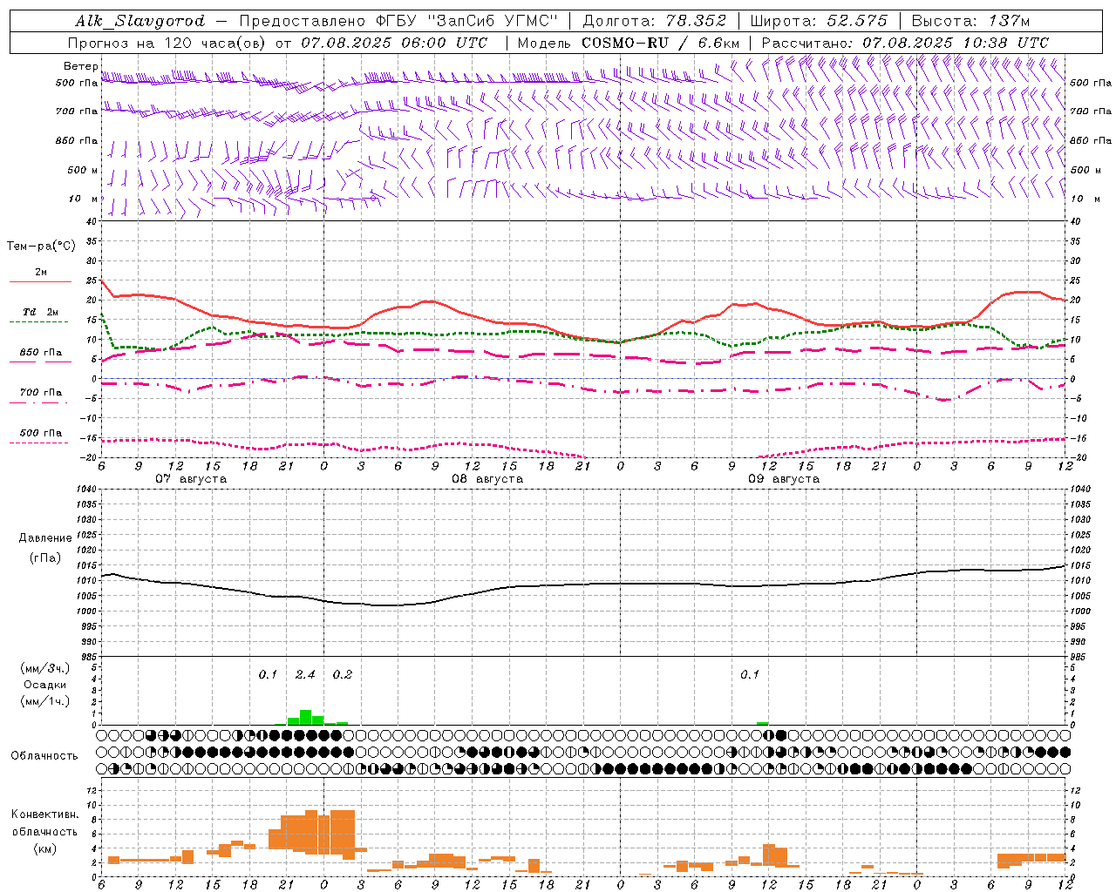The height and width of the screenshot is (892, 1116).
Task: Click the "07 августа" date label
Action: pos(191,479)
